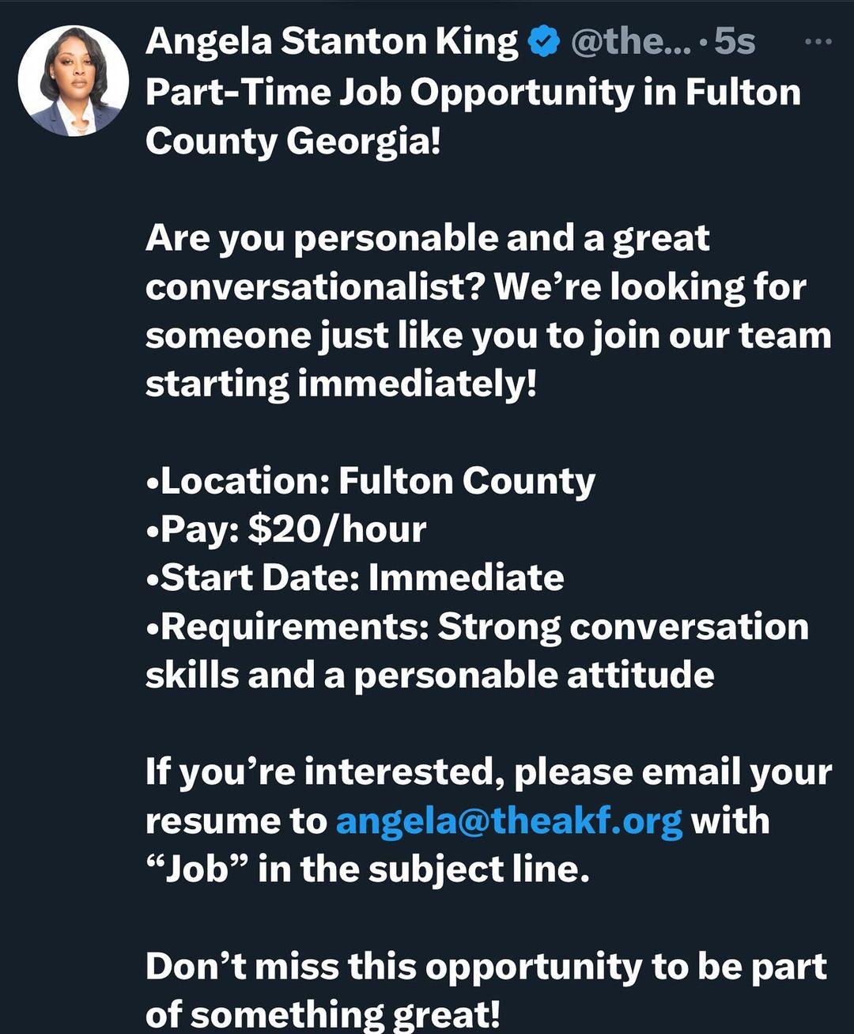Click the 'County Georgia!' text line
The image size is (854, 1034).
click(293, 142)
